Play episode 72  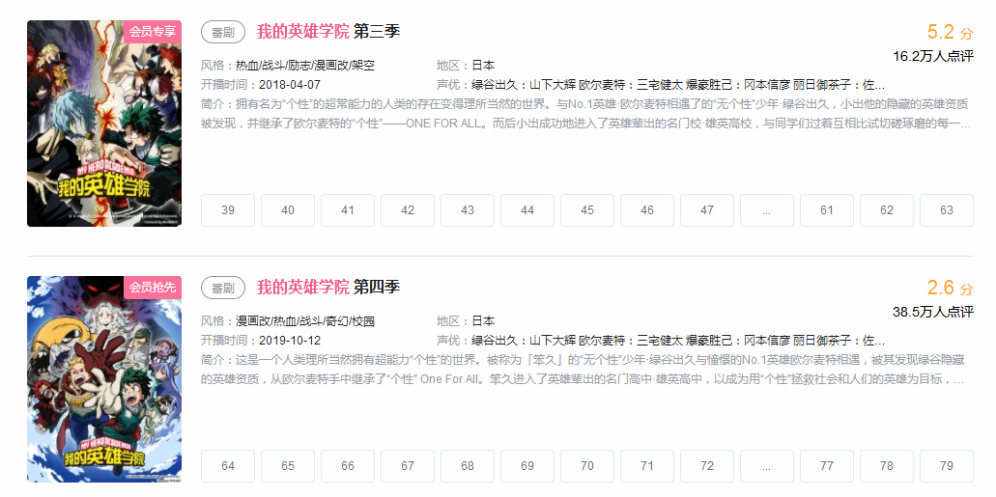point(707,466)
